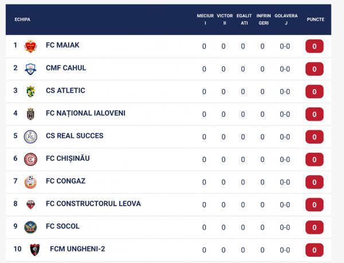Click the CMF Cahul team logo
The width and height of the screenshot is (344, 263).
[x=30, y=69]
